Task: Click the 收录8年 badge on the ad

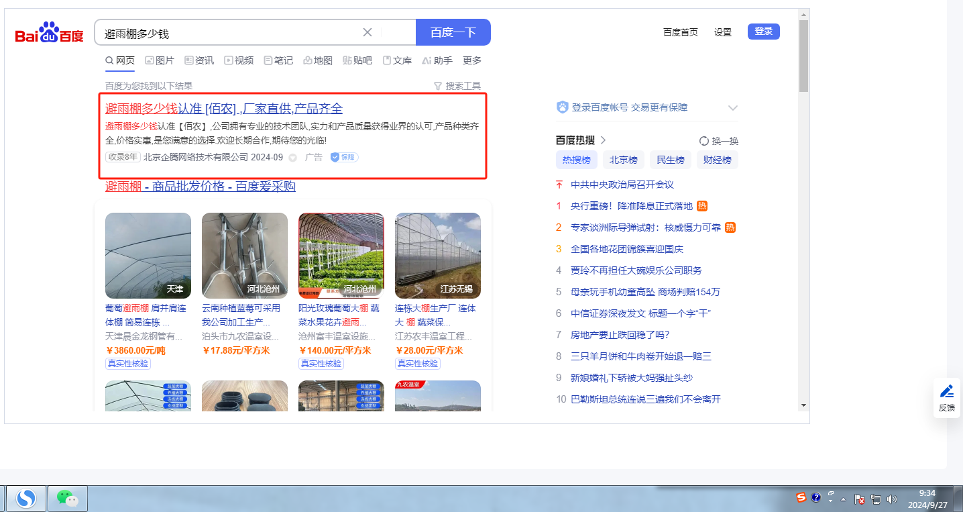Action: 123,157
